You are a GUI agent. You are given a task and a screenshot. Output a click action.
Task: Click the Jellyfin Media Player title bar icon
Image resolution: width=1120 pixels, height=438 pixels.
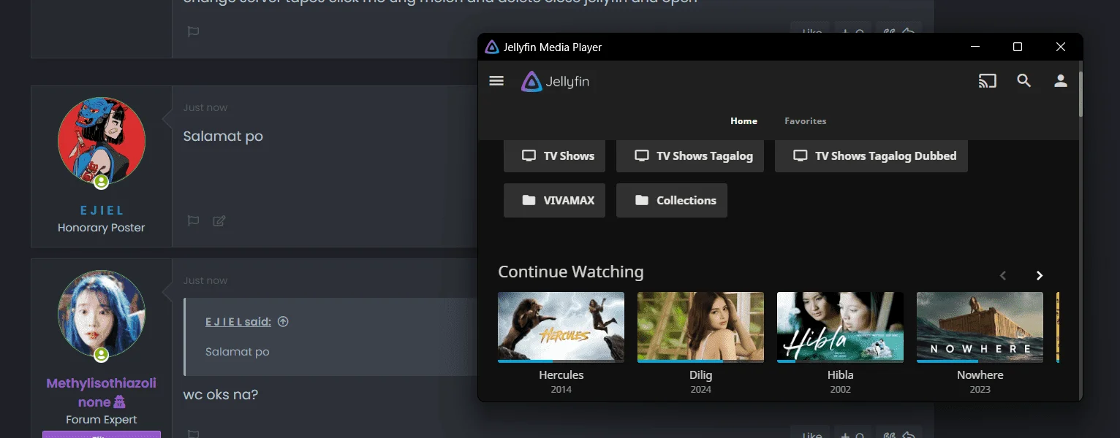point(491,47)
